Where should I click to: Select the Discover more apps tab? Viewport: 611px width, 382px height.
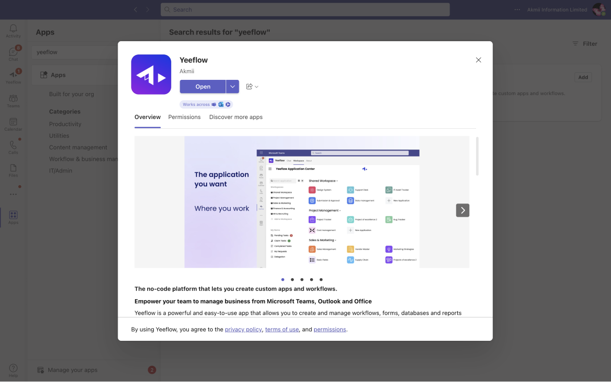pyautogui.click(x=236, y=117)
